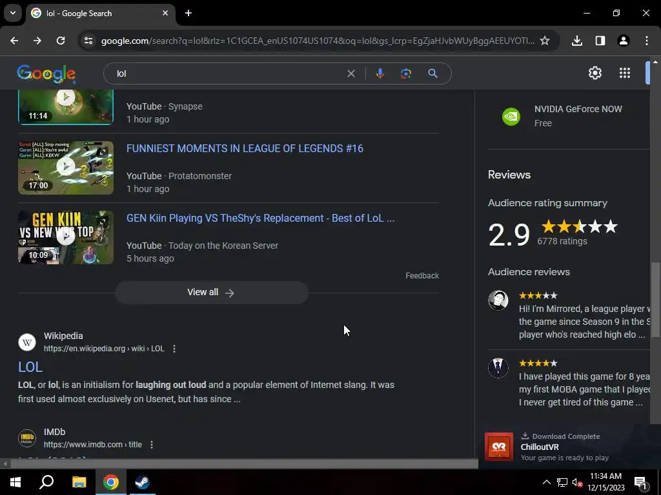The height and width of the screenshot is (495, 661).
Task: Go back to the previous page
Action: (14, 41)
